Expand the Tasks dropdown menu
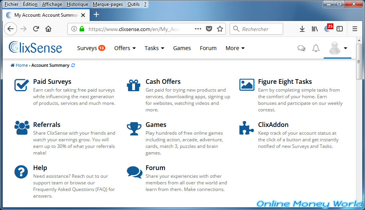This screenshot has width=365, height=210. click(x=154, y=48)
